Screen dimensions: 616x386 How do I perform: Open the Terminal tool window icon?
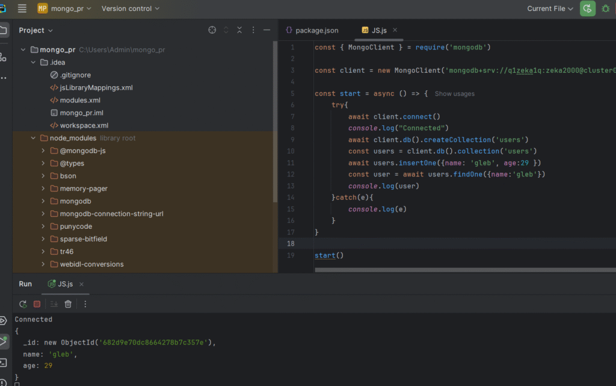click(3, 363)
